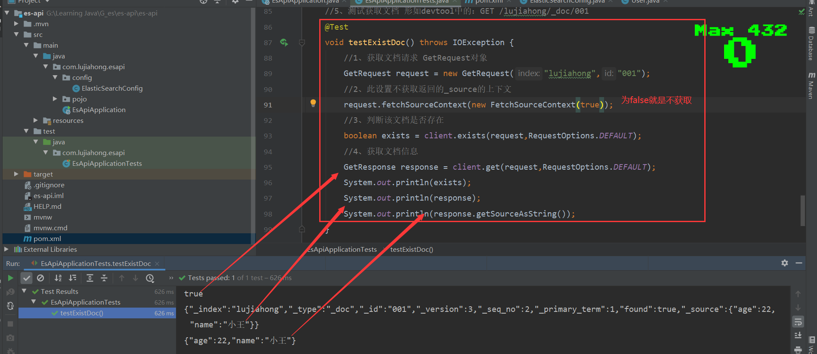Open pom.xml in project tree
The width and height of the screenshot is (817, 354).
[47, 238]
